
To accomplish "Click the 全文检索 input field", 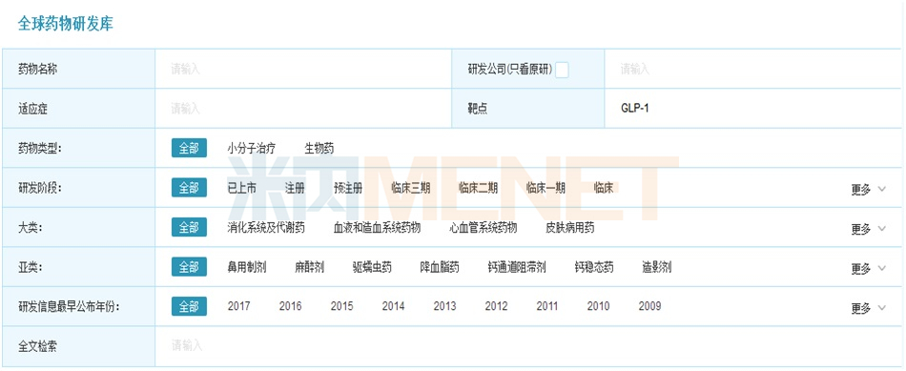I will pos(528,346).
